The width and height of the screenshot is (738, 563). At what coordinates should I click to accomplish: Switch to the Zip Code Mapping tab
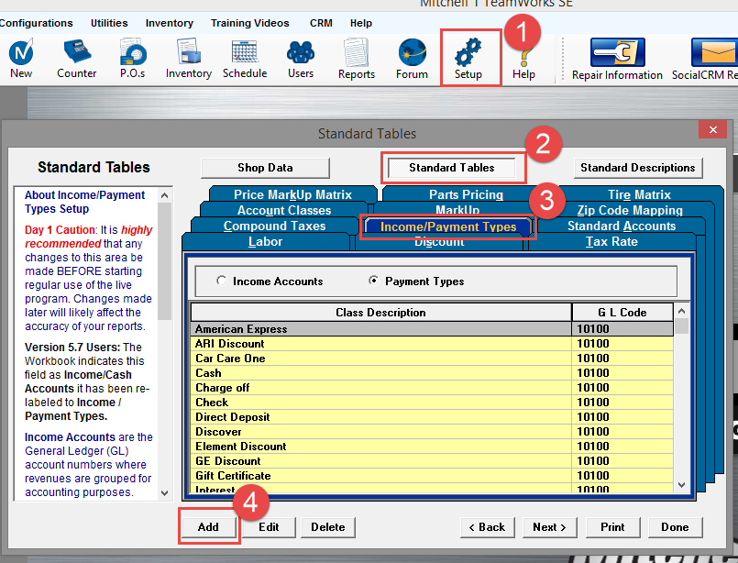(630, 210)
